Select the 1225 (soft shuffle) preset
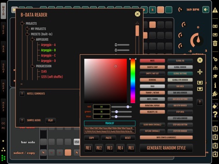This screenshot has height=164, width=219. coord(52,77)
